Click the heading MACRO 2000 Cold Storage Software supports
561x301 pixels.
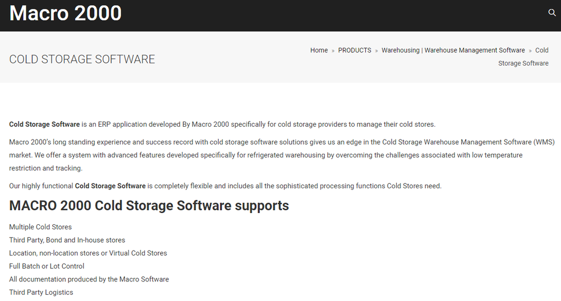(x=149, y=206)
